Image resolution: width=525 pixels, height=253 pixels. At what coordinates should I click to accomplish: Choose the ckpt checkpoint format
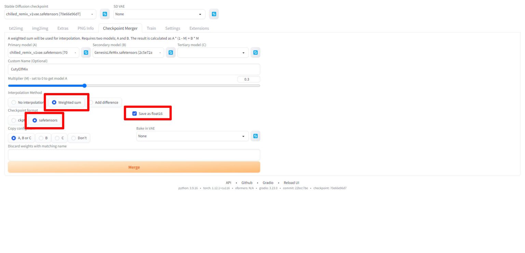(x=14, y=120)
